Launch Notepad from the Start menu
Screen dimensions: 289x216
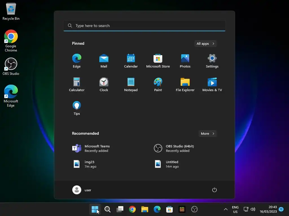tap(131, 84)
